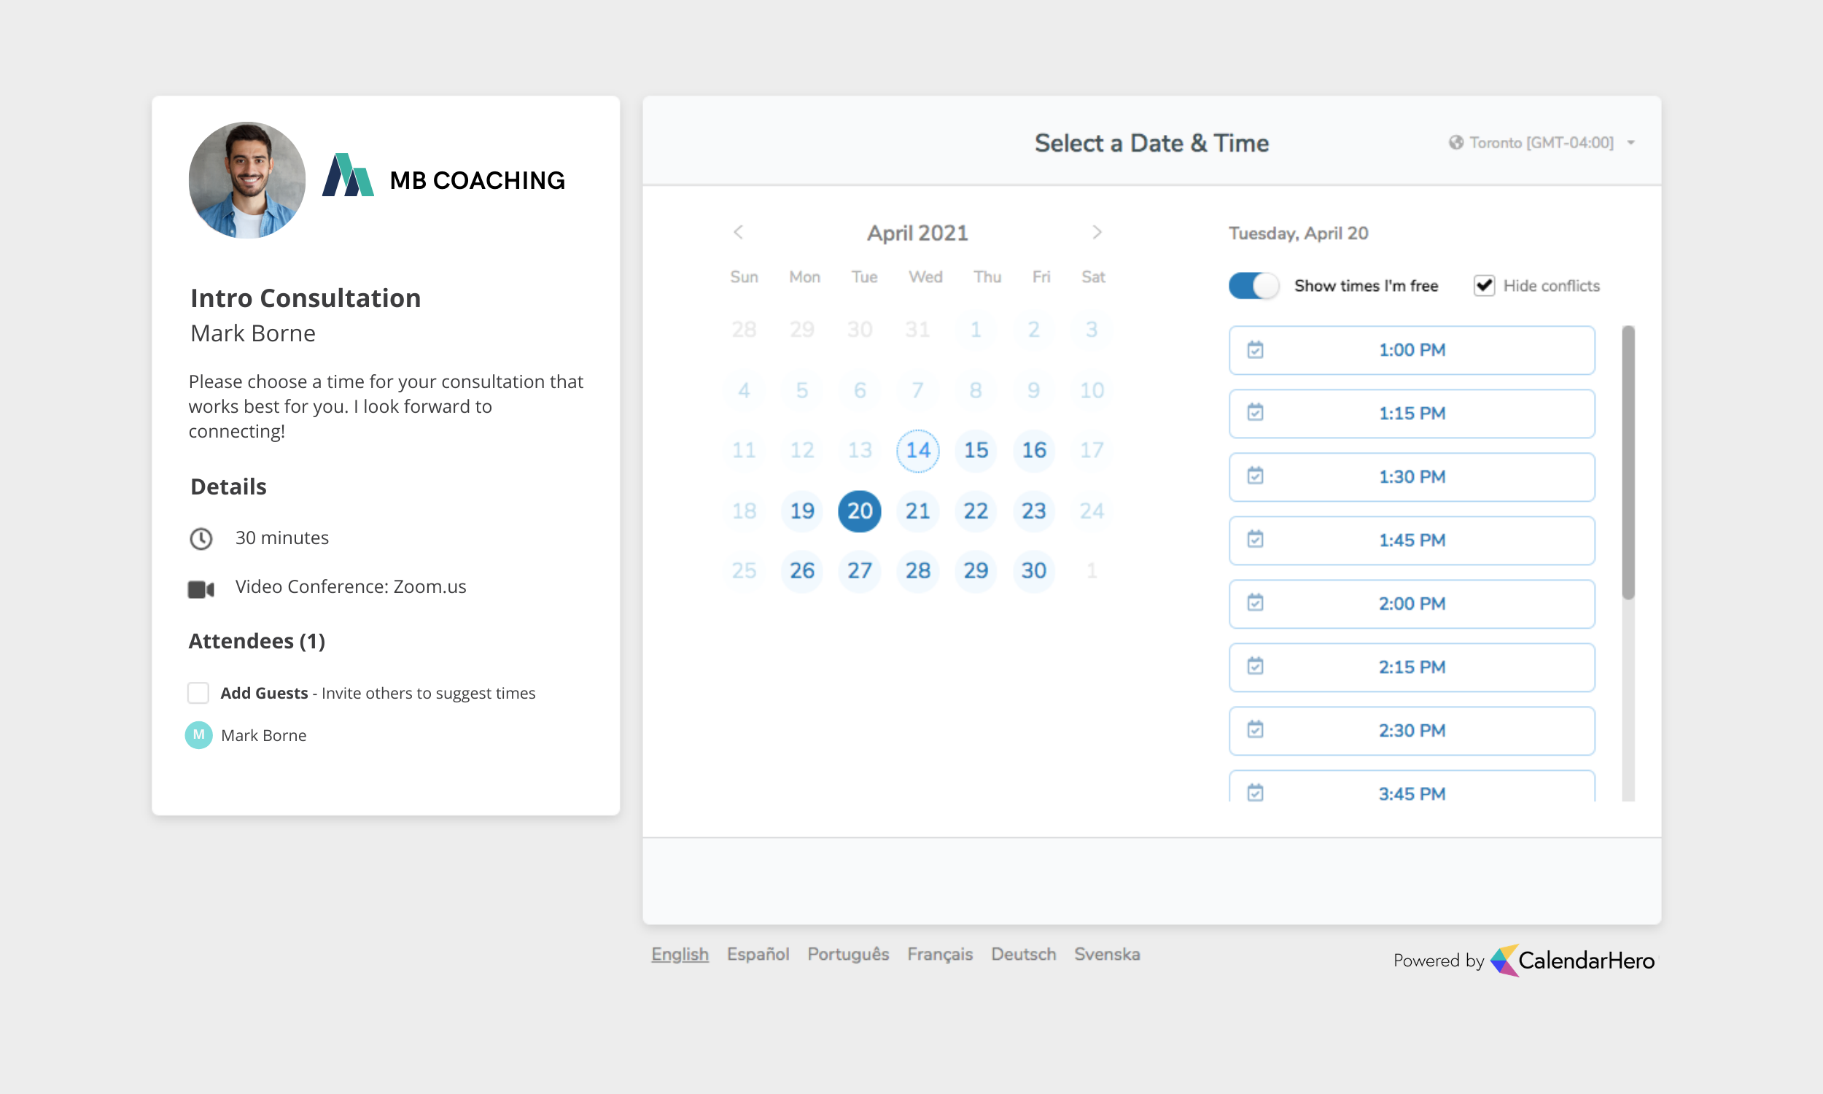Click the time list vertical scrollbar

click(1628, 463)
